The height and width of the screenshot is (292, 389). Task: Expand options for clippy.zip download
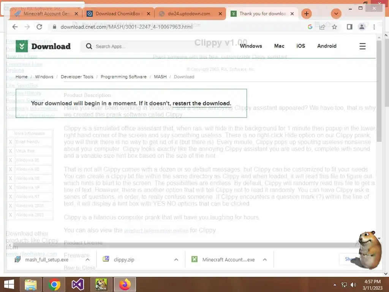pyautogui.click(x=176, y=260)
